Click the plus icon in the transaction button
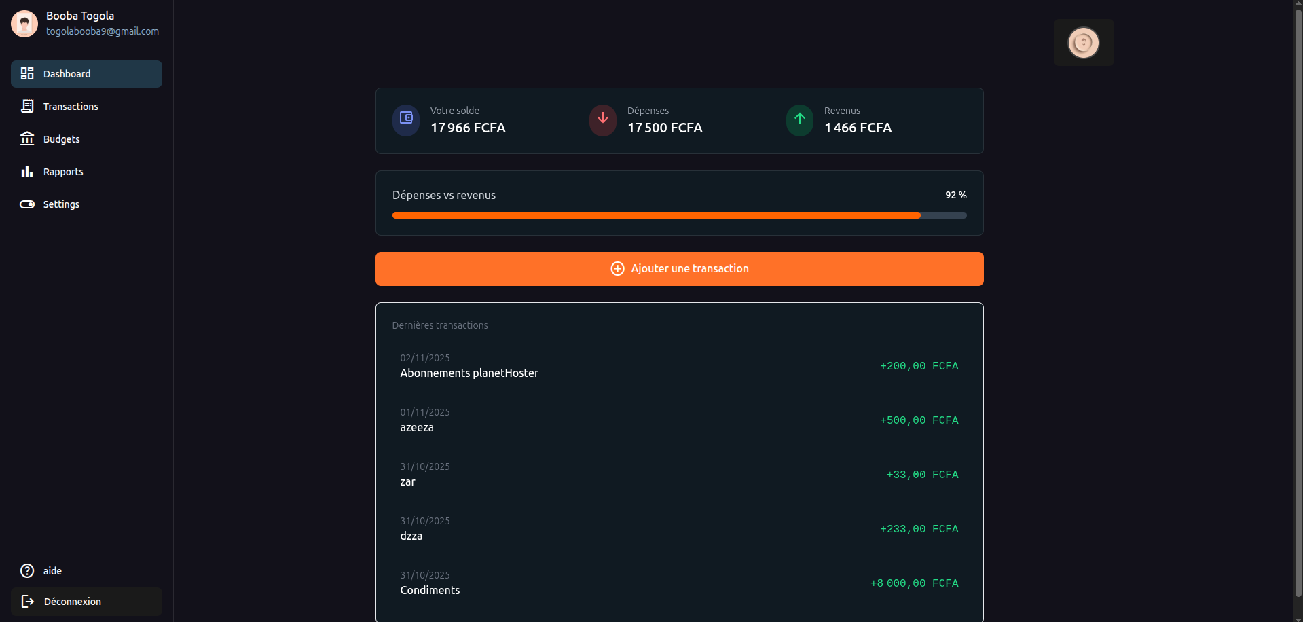Image resolution: width=1303 pixels, height=622 pixels. [617, 268]
